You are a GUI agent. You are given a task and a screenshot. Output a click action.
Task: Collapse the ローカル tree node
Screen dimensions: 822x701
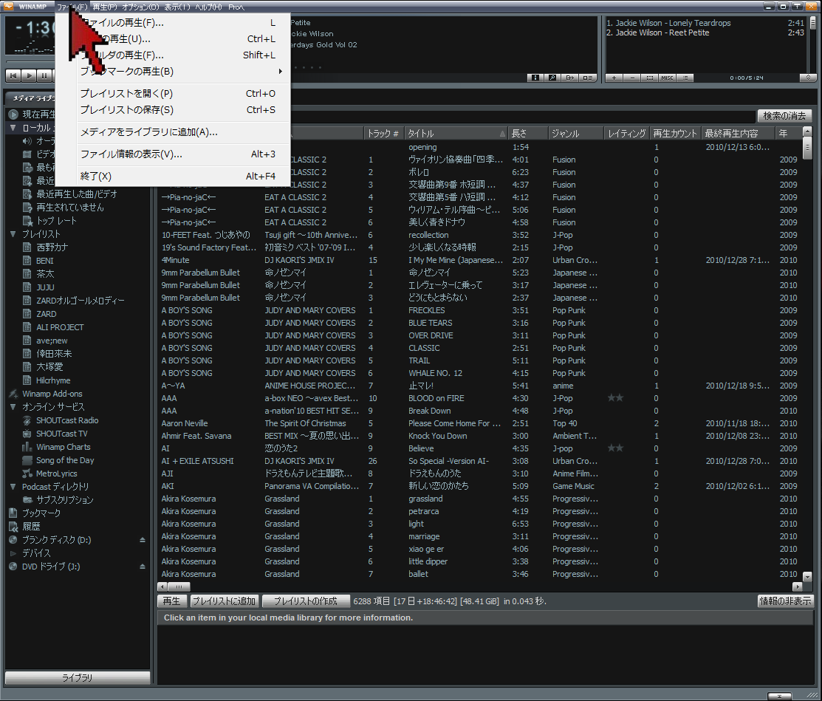[x=13, y=127]
